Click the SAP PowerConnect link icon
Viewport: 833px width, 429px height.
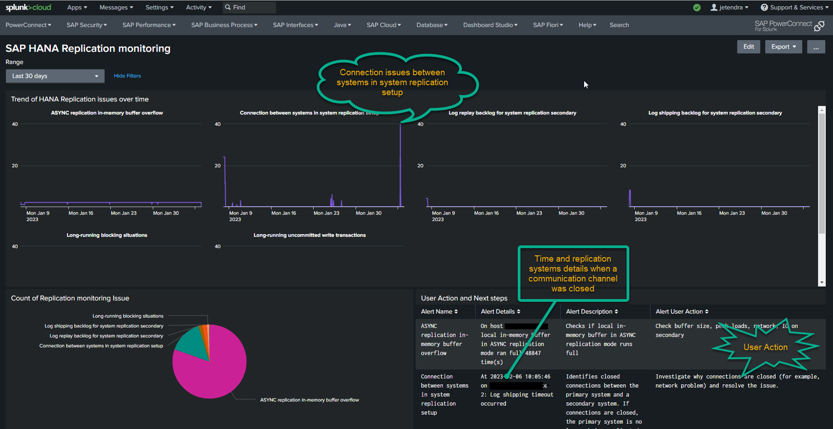pos(819,25)
